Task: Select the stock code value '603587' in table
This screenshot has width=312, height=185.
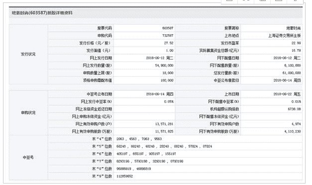Action: point(168,28)
